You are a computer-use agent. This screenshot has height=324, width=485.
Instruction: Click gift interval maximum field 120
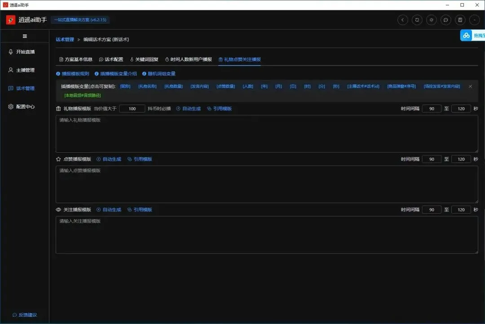[x=461, y=109]
